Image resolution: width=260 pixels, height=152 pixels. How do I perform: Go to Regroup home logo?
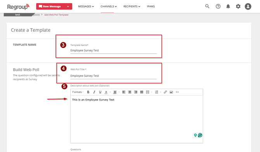[x=18, y=7]
